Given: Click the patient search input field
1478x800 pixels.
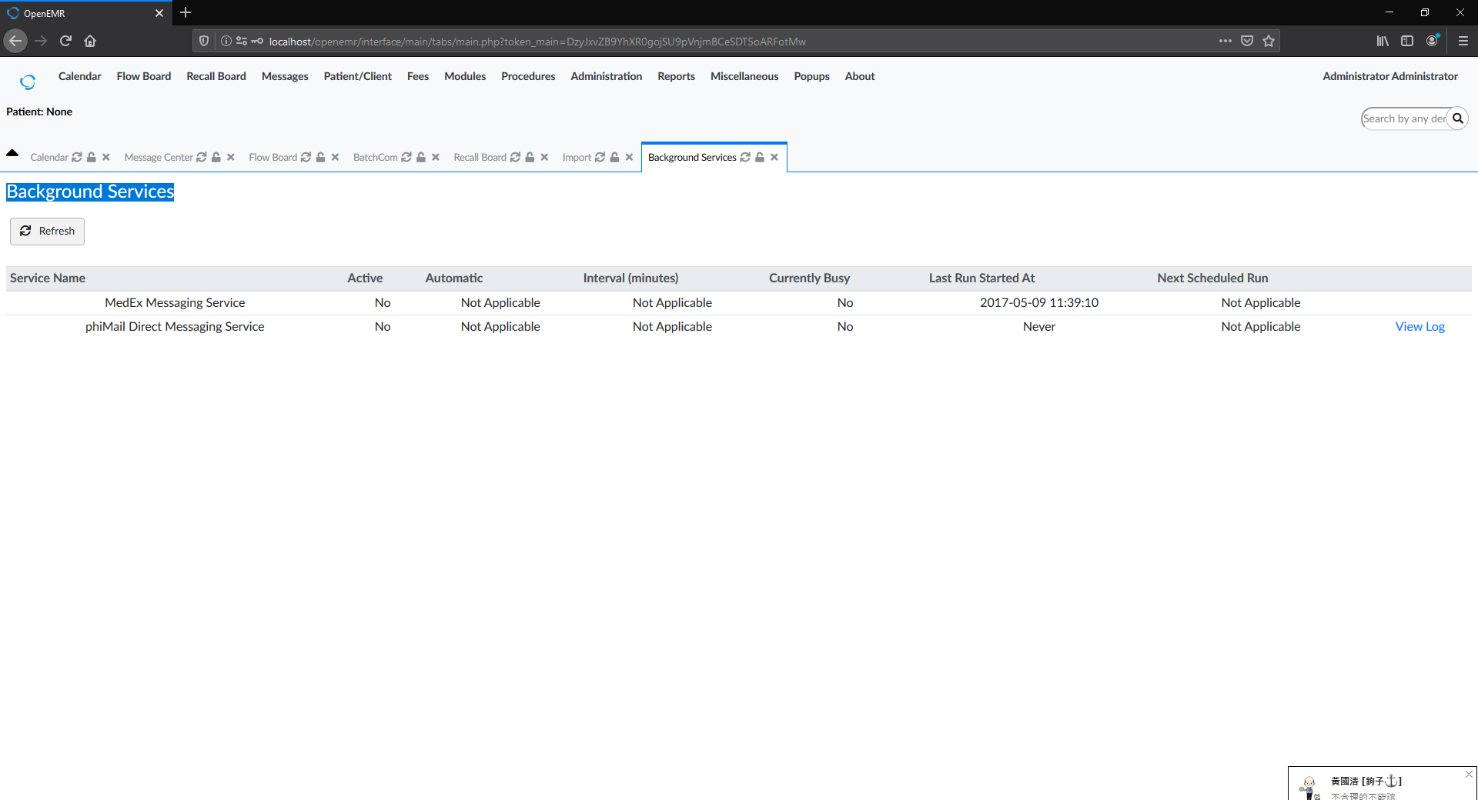Looking at the screenshot, I should [x=1401, y=118].
